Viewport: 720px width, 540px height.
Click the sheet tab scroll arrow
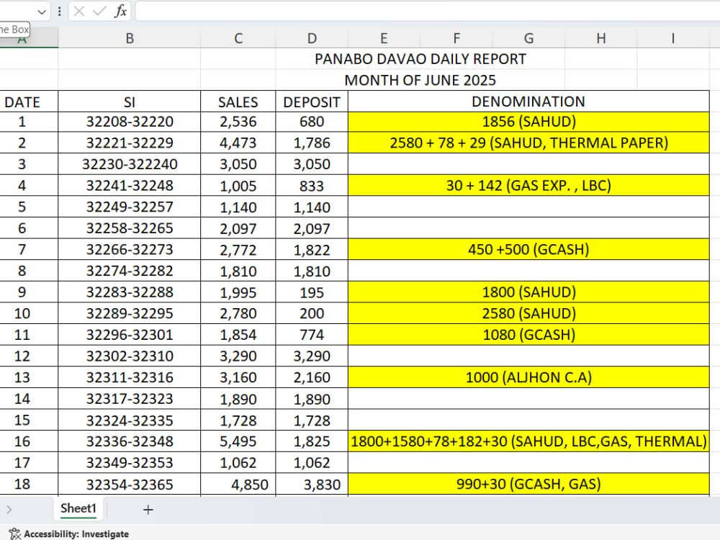[x=9, y=509]
